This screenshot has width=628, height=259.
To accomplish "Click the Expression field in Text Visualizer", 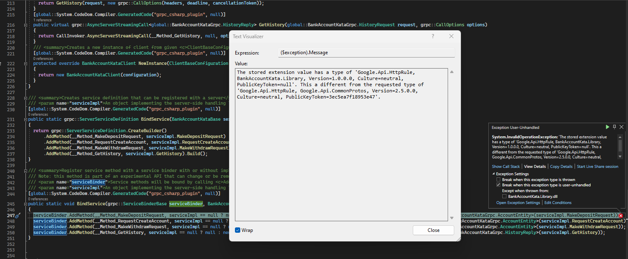I will click(366, 53).
